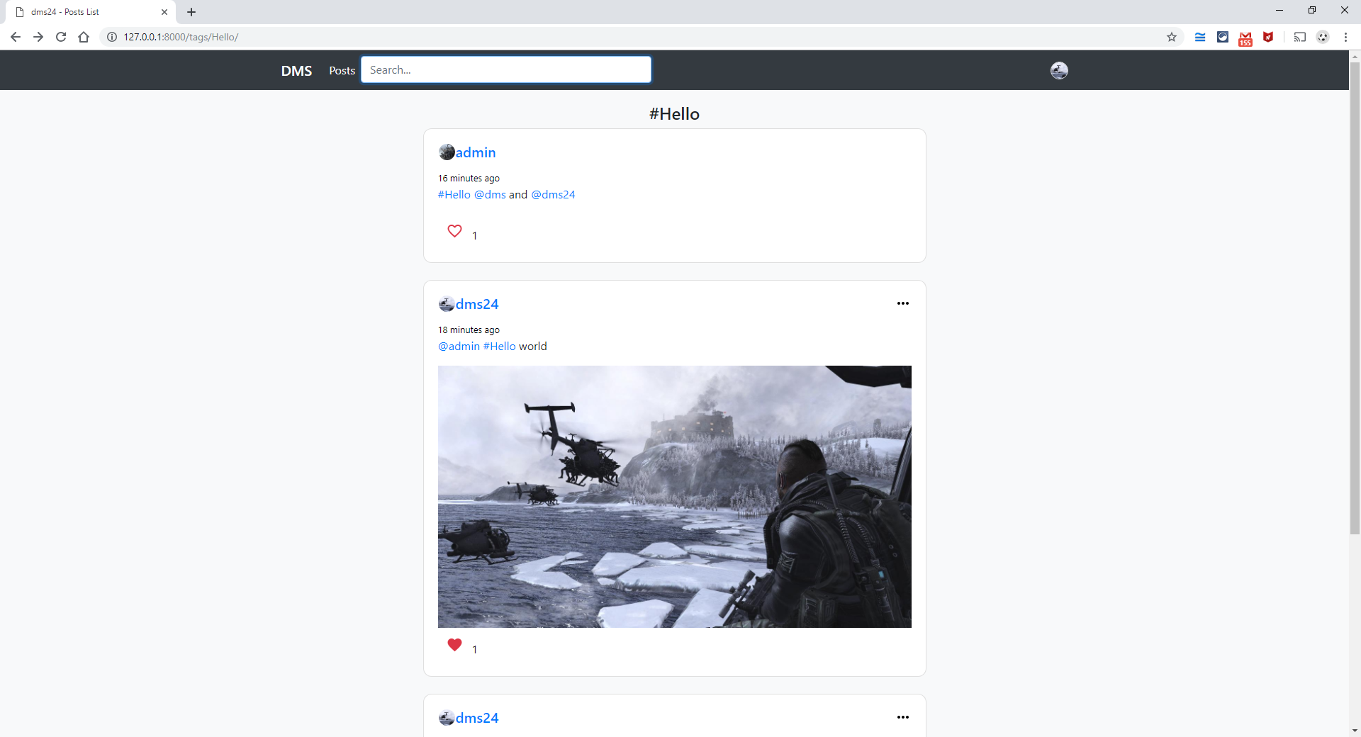Open the helicopter image in dms24's post

[675, 497]
